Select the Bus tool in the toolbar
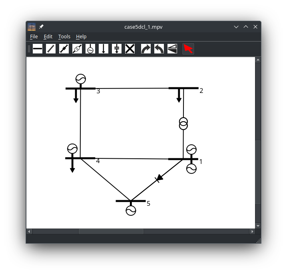 tap(38, 49)
